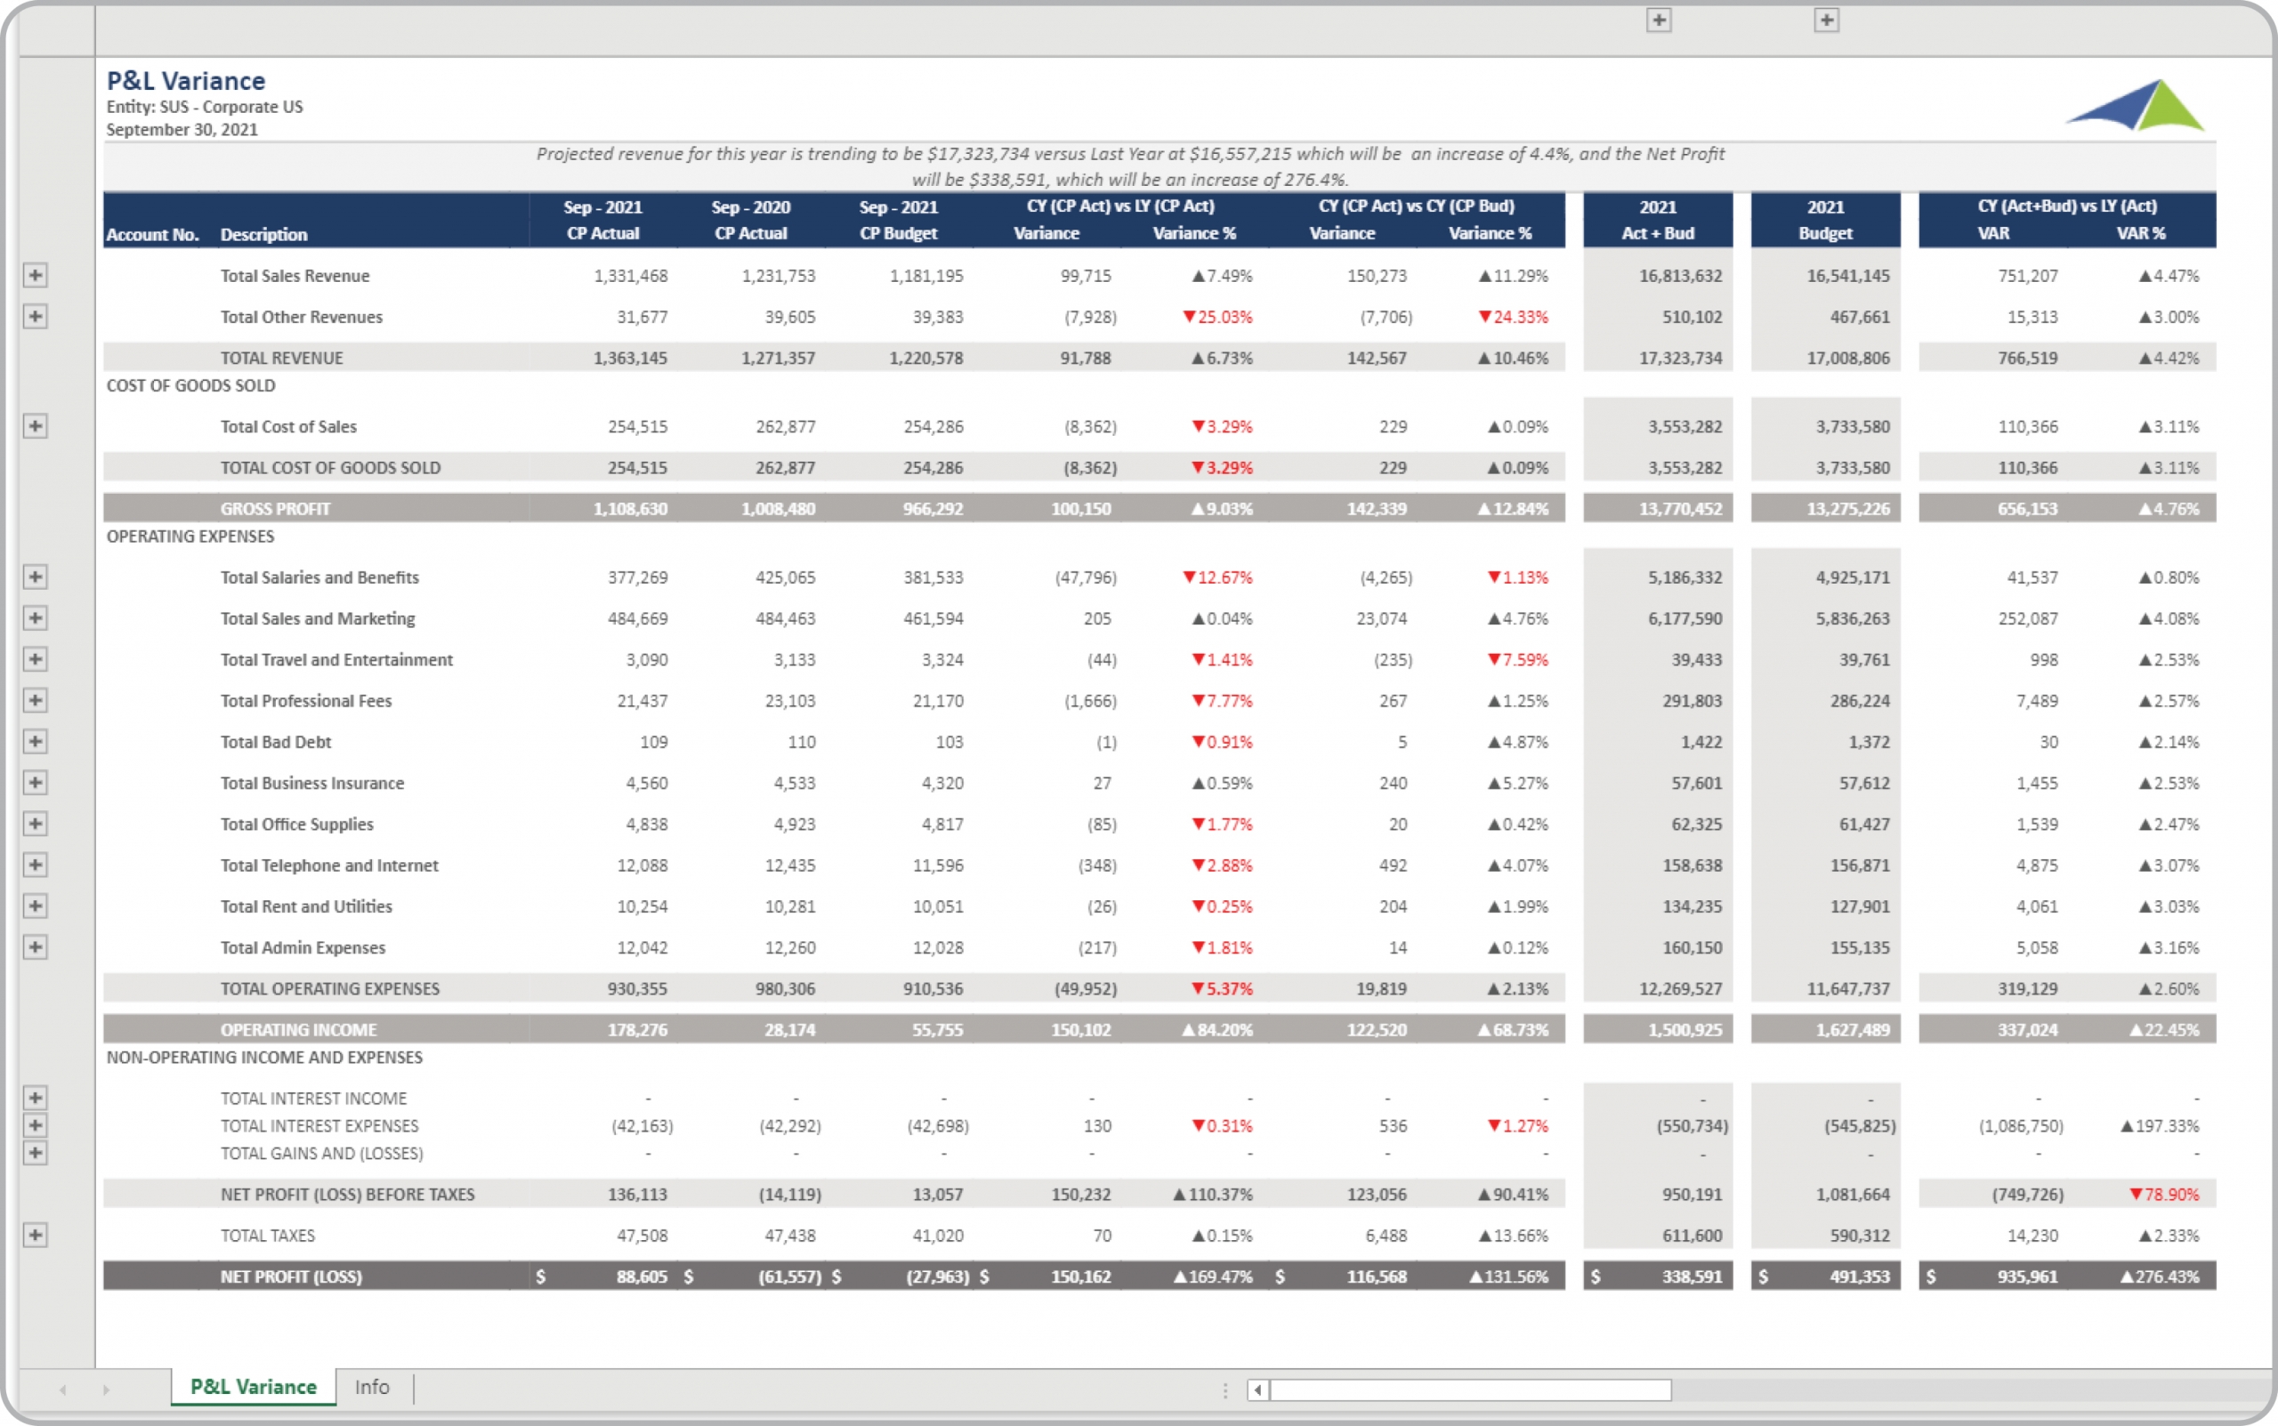
Task: Click the previous sheet navigation arrow
Action: 63,1390
